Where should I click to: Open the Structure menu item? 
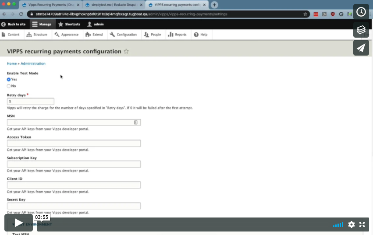pos(37,35)
